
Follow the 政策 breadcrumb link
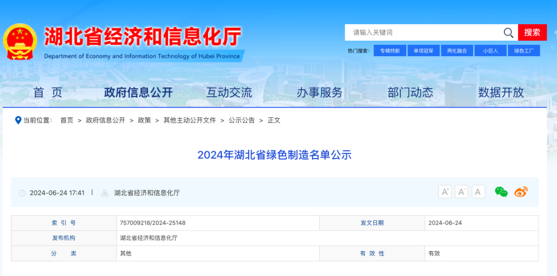click(x=144, y=120)
